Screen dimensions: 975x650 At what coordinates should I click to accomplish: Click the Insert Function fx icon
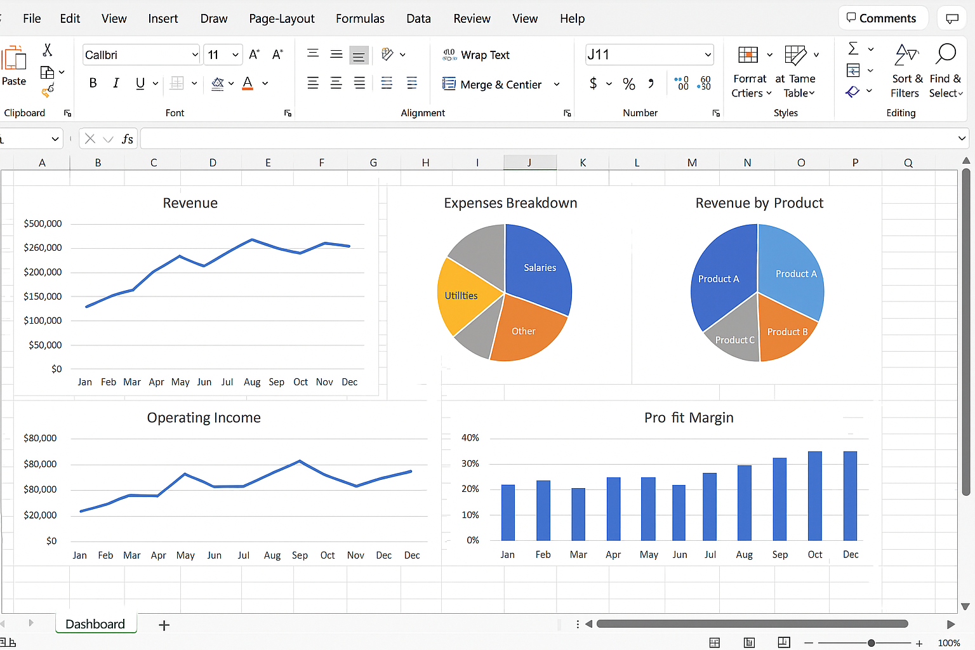pos(128,138)
